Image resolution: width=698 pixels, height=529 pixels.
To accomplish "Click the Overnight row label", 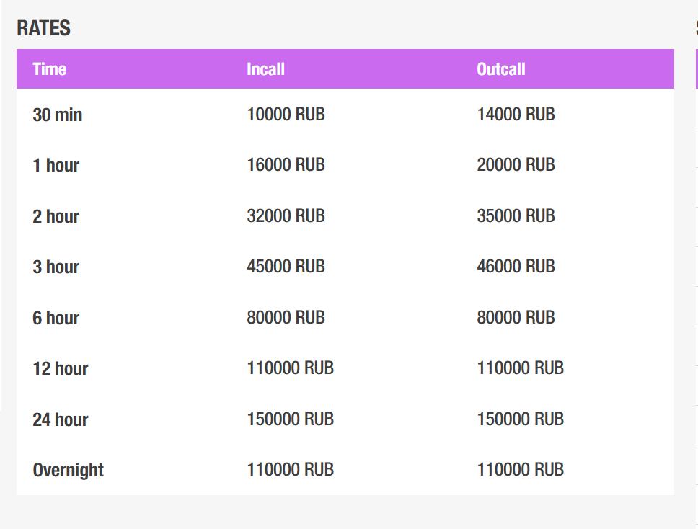I will click(68, 471).
